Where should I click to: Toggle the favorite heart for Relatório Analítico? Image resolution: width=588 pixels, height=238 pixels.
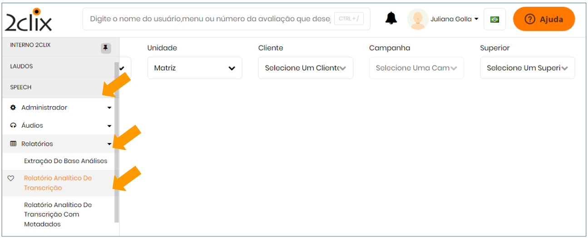11,178
